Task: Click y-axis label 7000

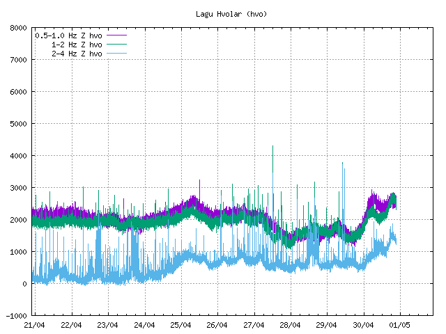Action: 18,60
